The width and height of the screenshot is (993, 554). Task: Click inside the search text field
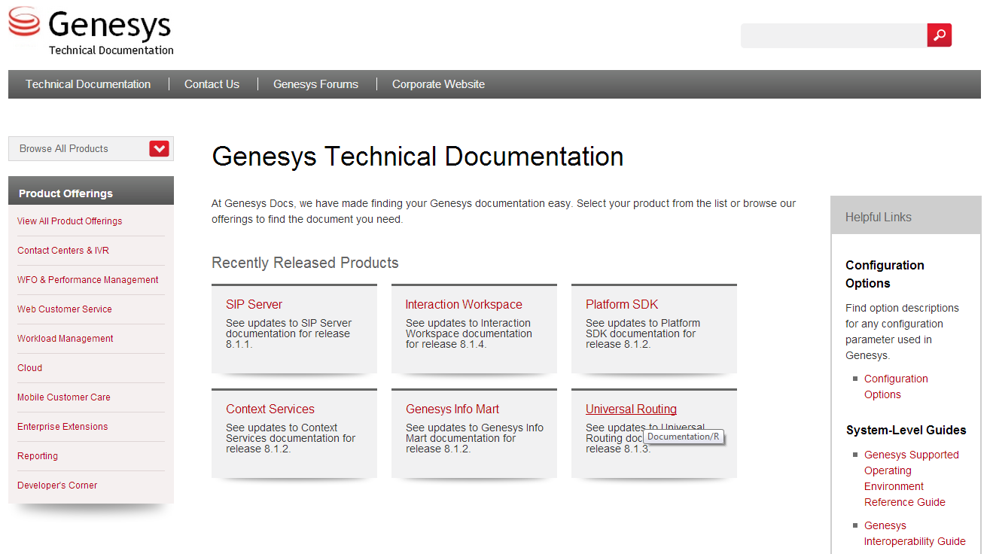tap(833, 35)
